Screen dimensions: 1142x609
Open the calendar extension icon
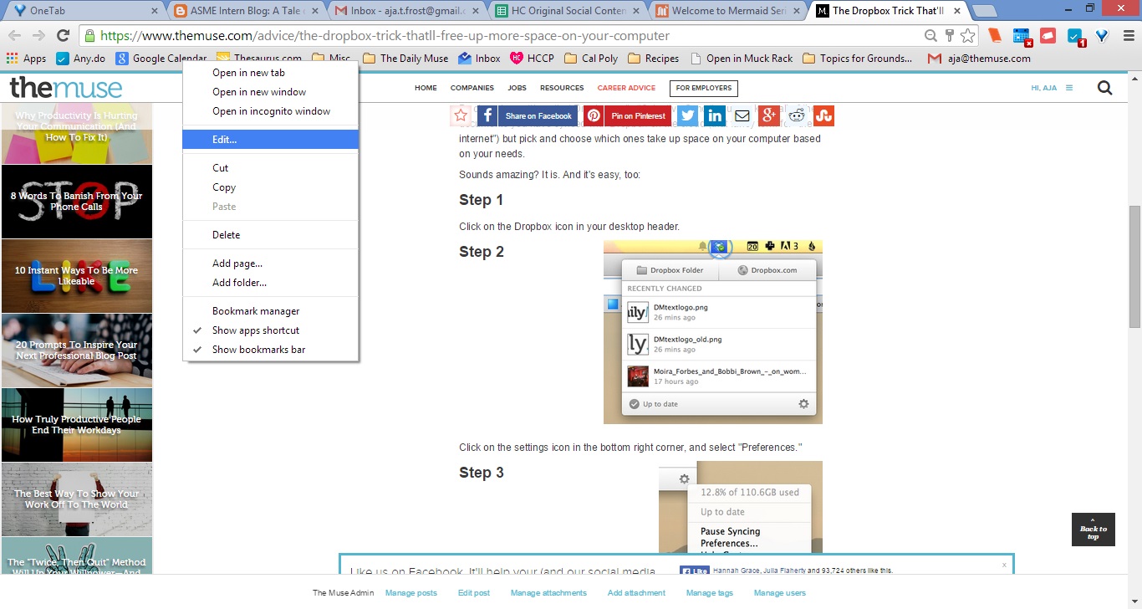tap(1022, 36)
